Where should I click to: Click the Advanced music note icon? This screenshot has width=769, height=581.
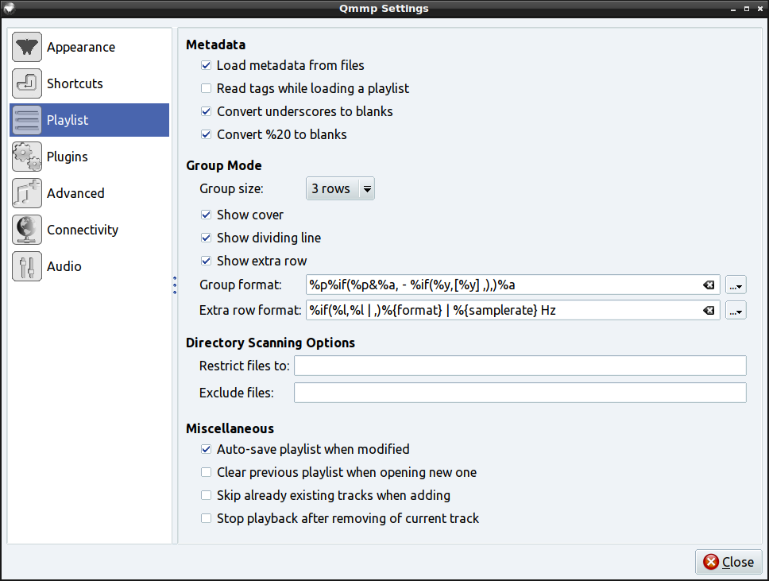[27, 194]
